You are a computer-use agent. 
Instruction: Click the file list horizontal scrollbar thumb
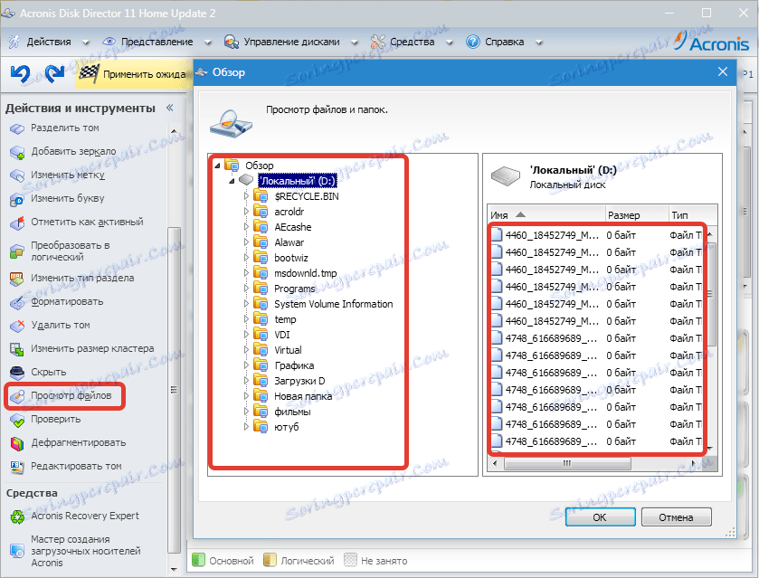pyautogui.click(x=567, y=464)
